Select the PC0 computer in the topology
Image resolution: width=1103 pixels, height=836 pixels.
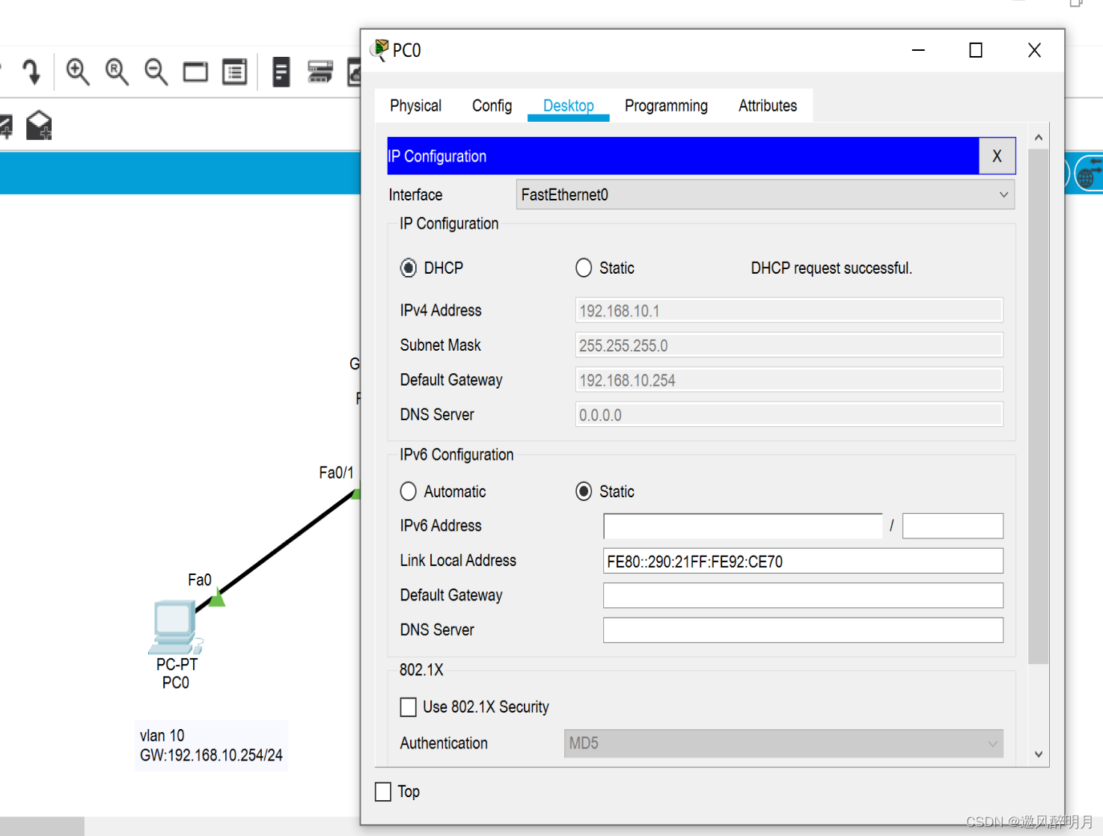175,627
